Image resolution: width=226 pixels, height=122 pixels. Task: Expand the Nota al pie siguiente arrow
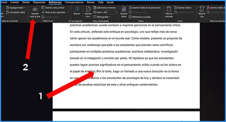(68, 12)
